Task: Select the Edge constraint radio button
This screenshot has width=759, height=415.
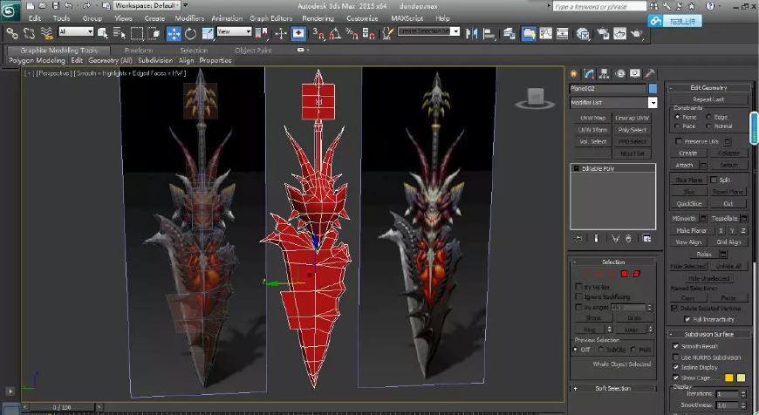Action: tap(709, 117)
